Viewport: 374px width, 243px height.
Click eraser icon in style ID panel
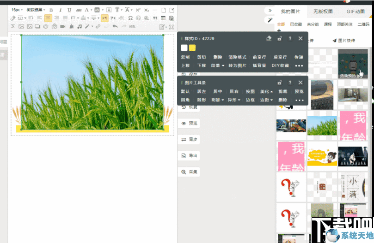[269, 38]
